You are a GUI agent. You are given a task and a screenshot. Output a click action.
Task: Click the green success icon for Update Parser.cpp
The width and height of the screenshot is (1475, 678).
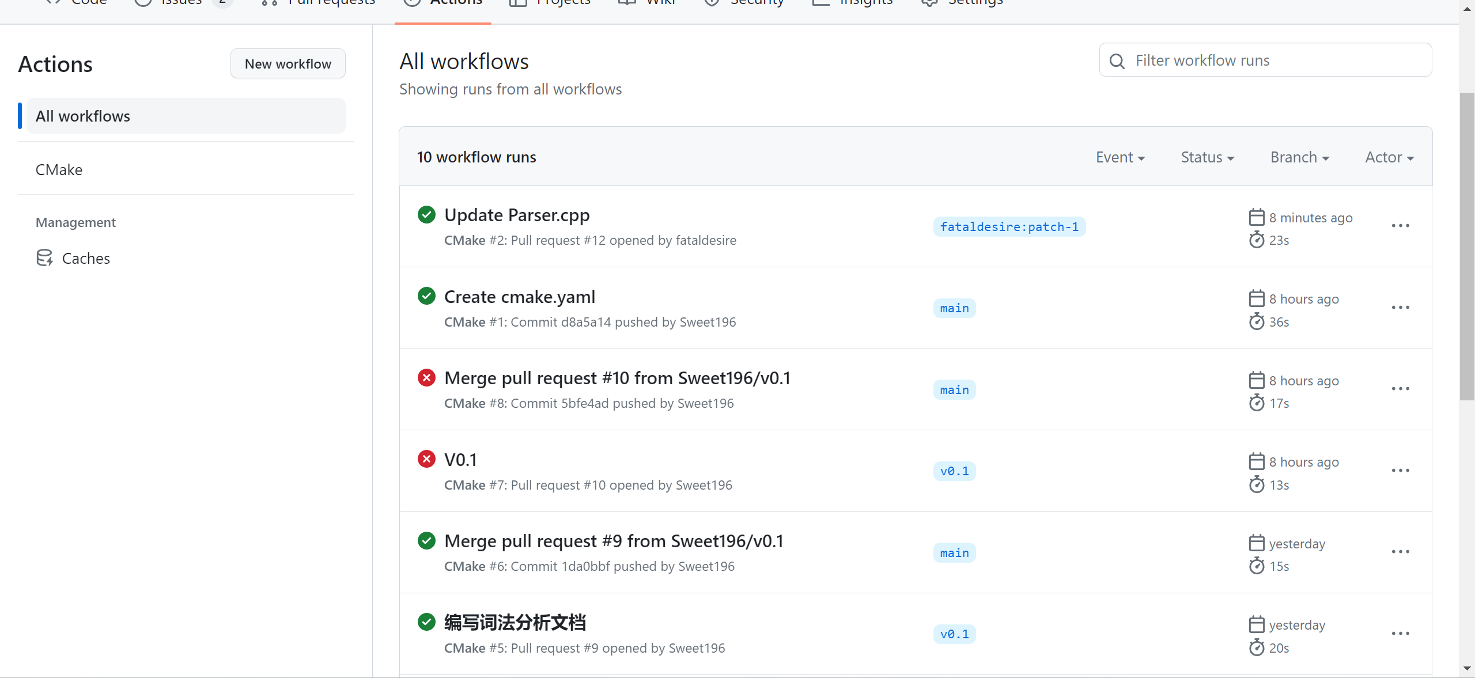tap(426, 215)
